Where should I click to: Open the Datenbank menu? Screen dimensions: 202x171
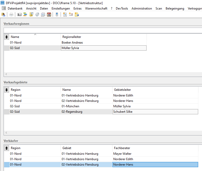coord(15,8)
